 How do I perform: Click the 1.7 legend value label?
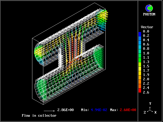(x=146, y=70)
